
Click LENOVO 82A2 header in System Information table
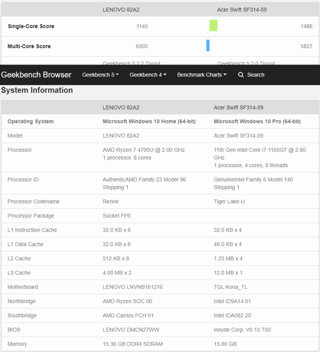[121, 107]
